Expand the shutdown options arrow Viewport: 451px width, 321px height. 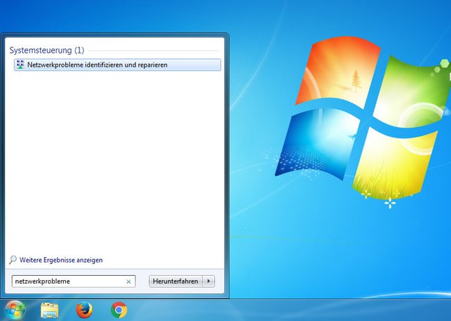coord(209,281)
